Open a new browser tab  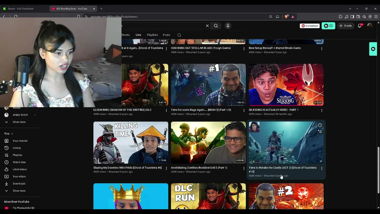coord(101,9)
